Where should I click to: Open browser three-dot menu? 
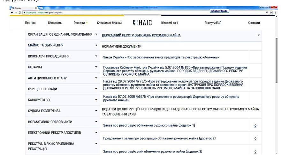(x=275, y=12)
